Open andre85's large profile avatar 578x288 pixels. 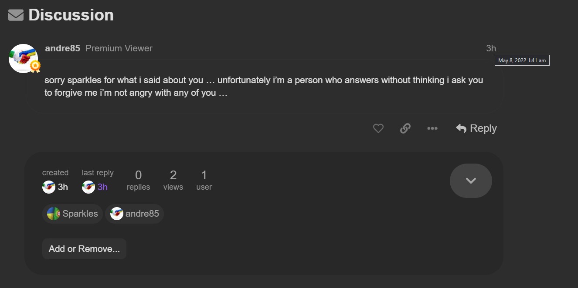24,58
